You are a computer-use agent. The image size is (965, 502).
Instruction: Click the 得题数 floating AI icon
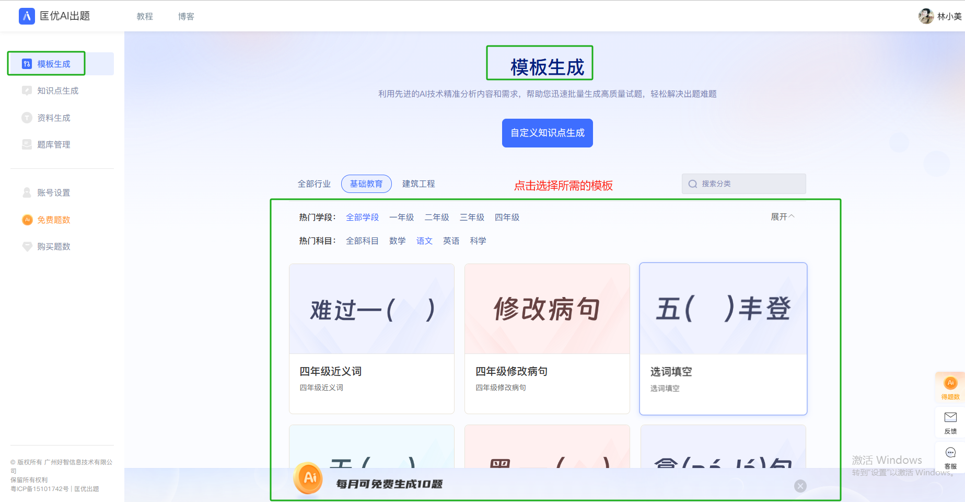coord(950,383)
